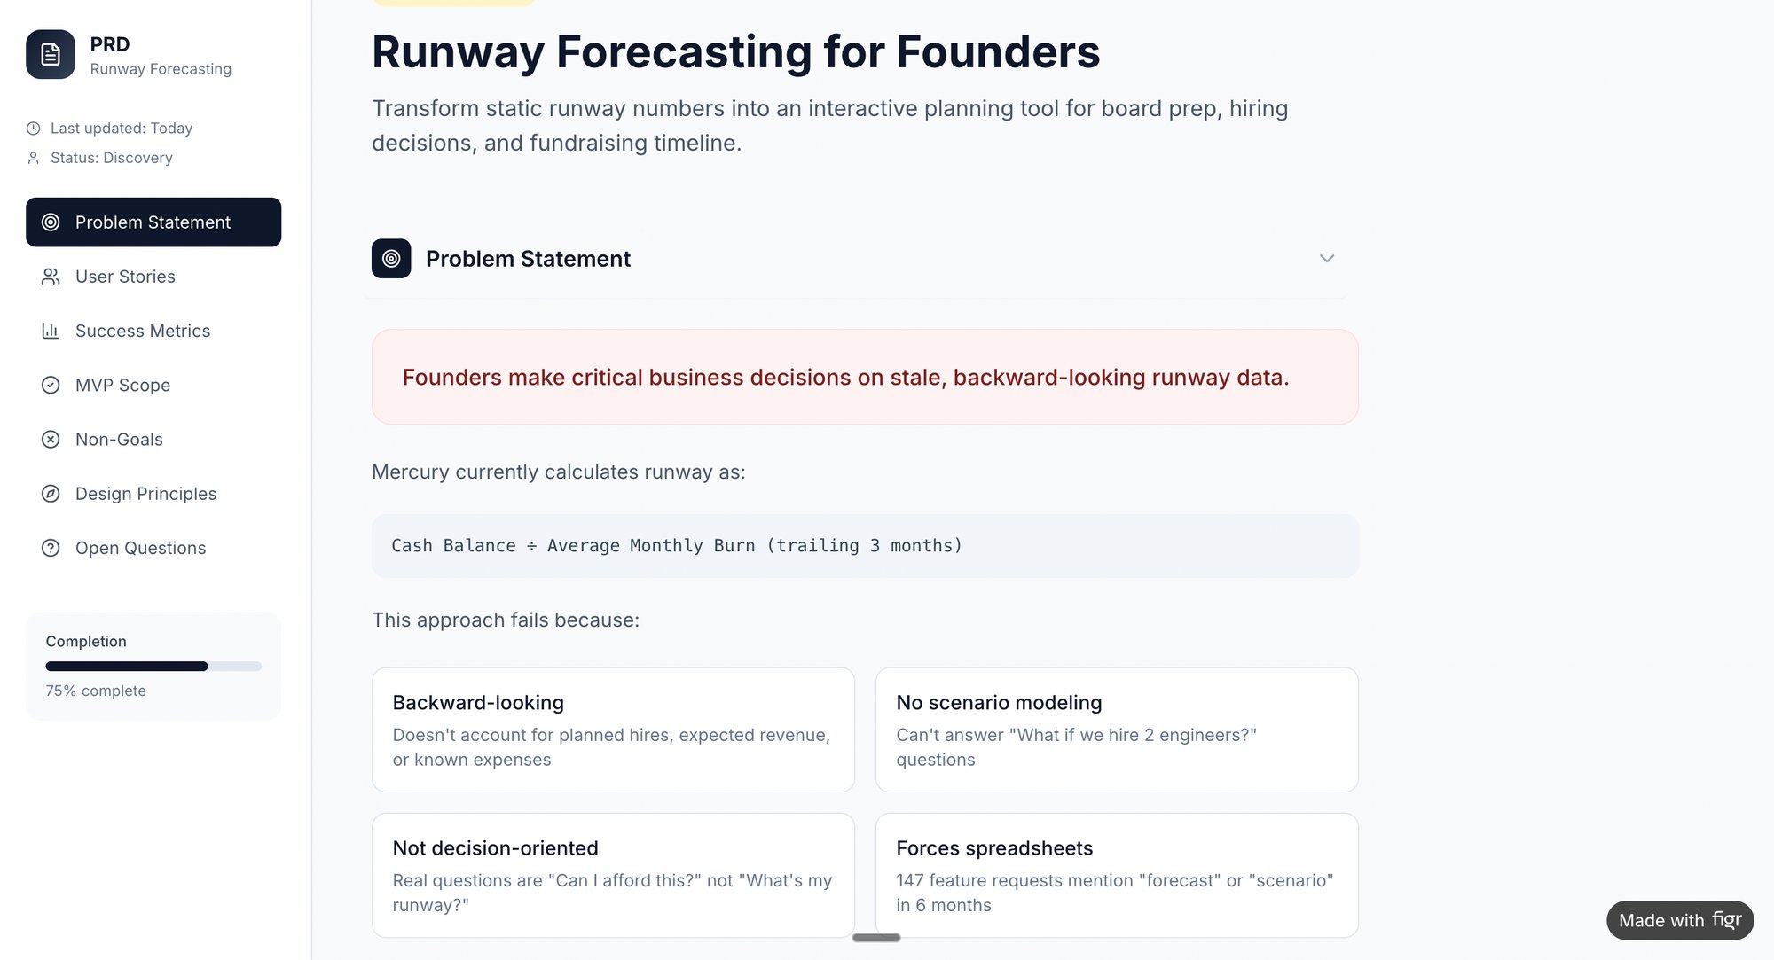Click the clock icon next to Last updated

(34, 128)
